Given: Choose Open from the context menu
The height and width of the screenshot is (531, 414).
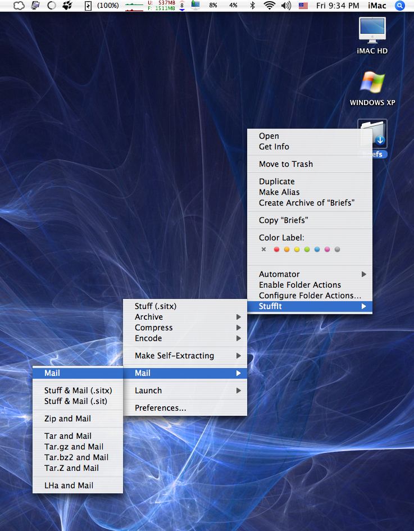Looking at the screenshot, I should pos(310,136).
